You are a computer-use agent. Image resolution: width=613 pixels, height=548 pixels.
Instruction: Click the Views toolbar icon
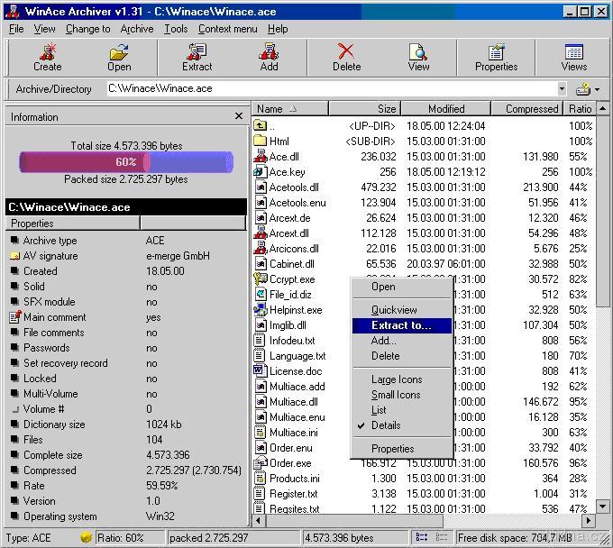point(573,57)
